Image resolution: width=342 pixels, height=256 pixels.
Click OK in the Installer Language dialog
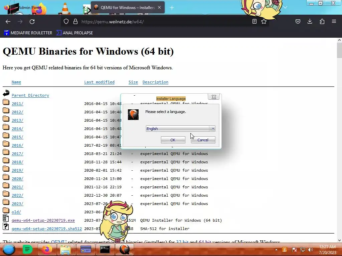coord(173,140)
